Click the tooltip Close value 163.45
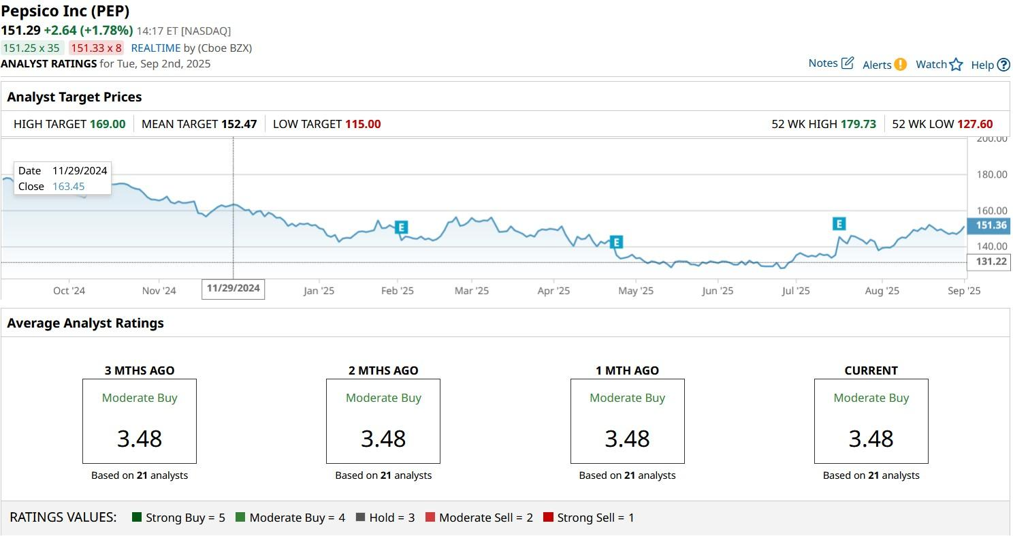The width and height of the screenshot is (1013, 536). coord(69,186)
